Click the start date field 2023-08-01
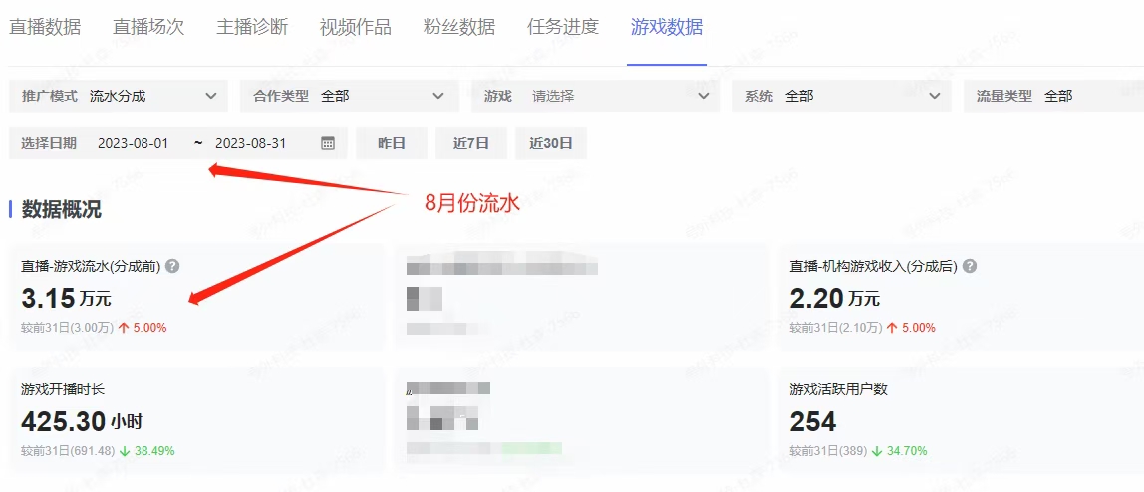 click(133, 143)
